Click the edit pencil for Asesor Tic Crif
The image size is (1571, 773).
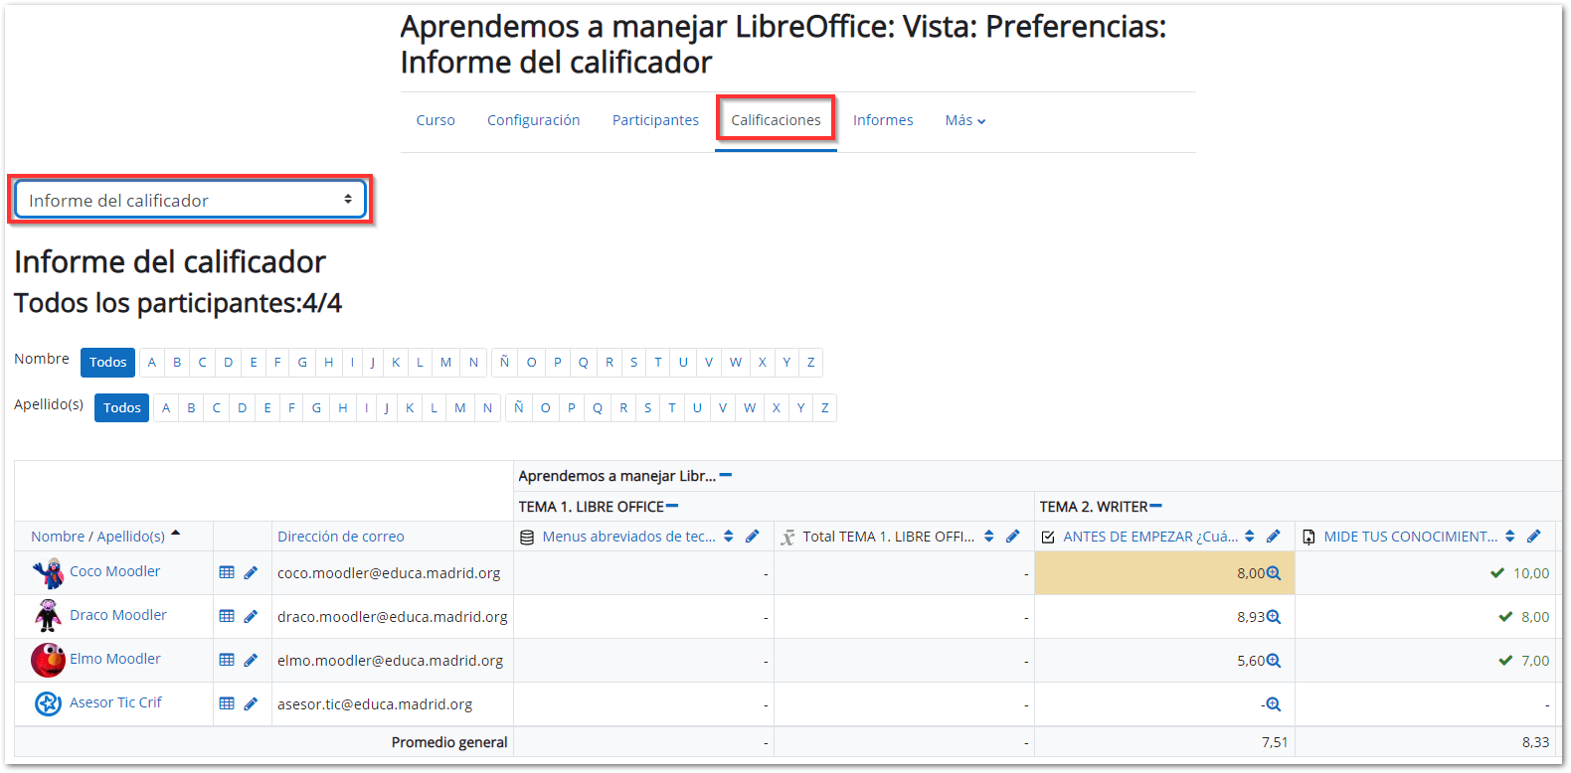[x=251, y=703]
